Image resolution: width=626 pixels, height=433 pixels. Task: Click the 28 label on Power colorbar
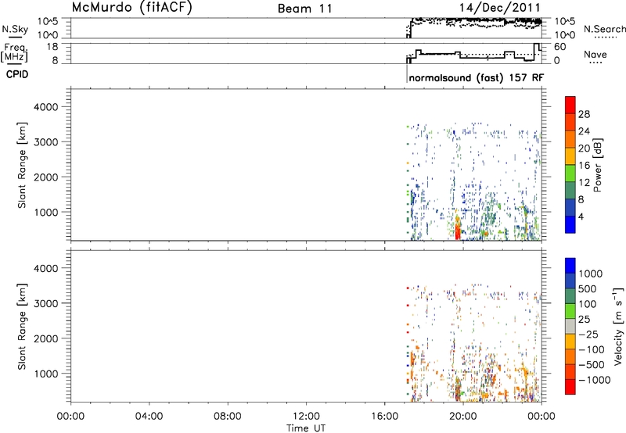(584, 114)
